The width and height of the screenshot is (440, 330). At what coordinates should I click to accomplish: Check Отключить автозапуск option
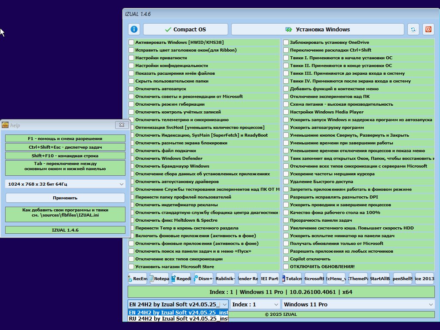tap(131, 89)
